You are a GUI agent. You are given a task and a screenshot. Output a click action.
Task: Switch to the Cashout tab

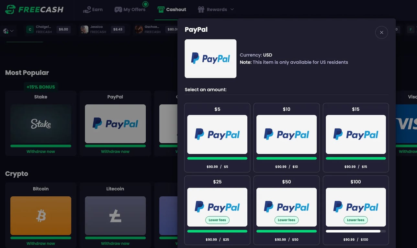172,10
